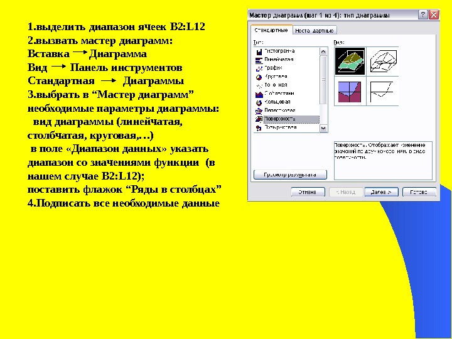Click the chart type list scroll-up arrow
452x339 pixels.
323,51
